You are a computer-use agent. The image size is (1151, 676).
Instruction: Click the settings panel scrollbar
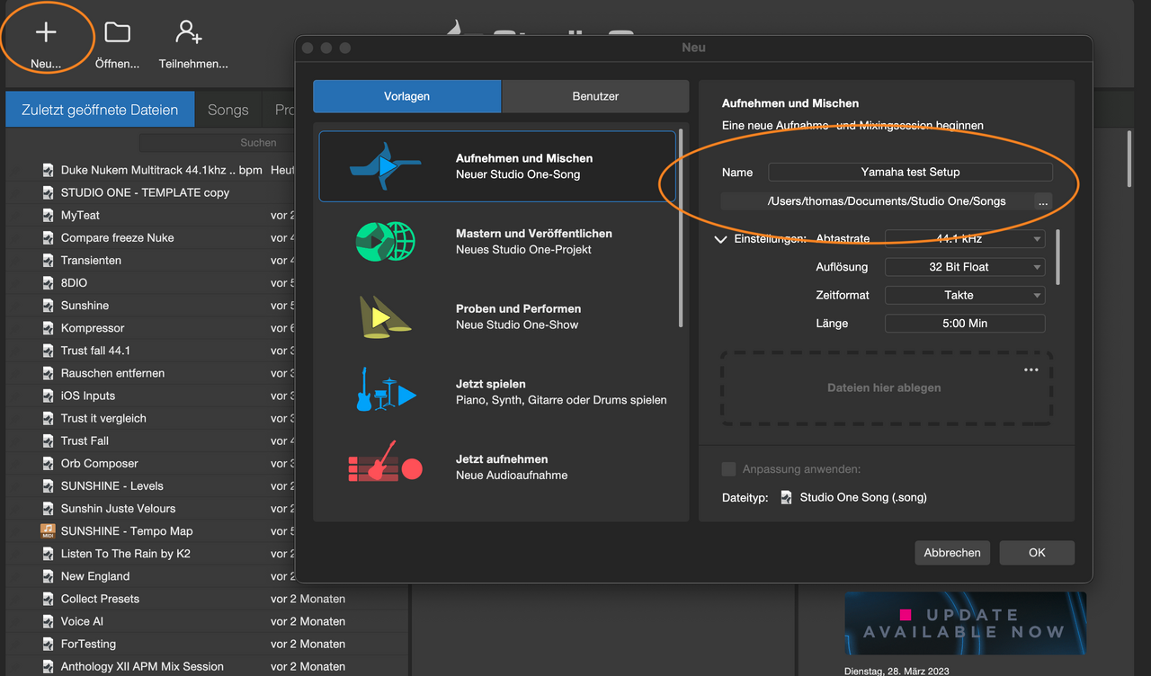[x=1057, y=257]
